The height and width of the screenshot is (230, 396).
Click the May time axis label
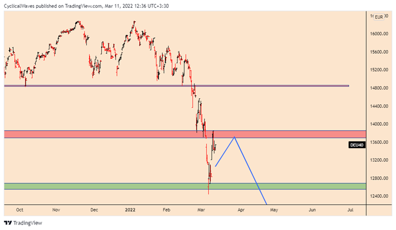click(x=274, y=210)
